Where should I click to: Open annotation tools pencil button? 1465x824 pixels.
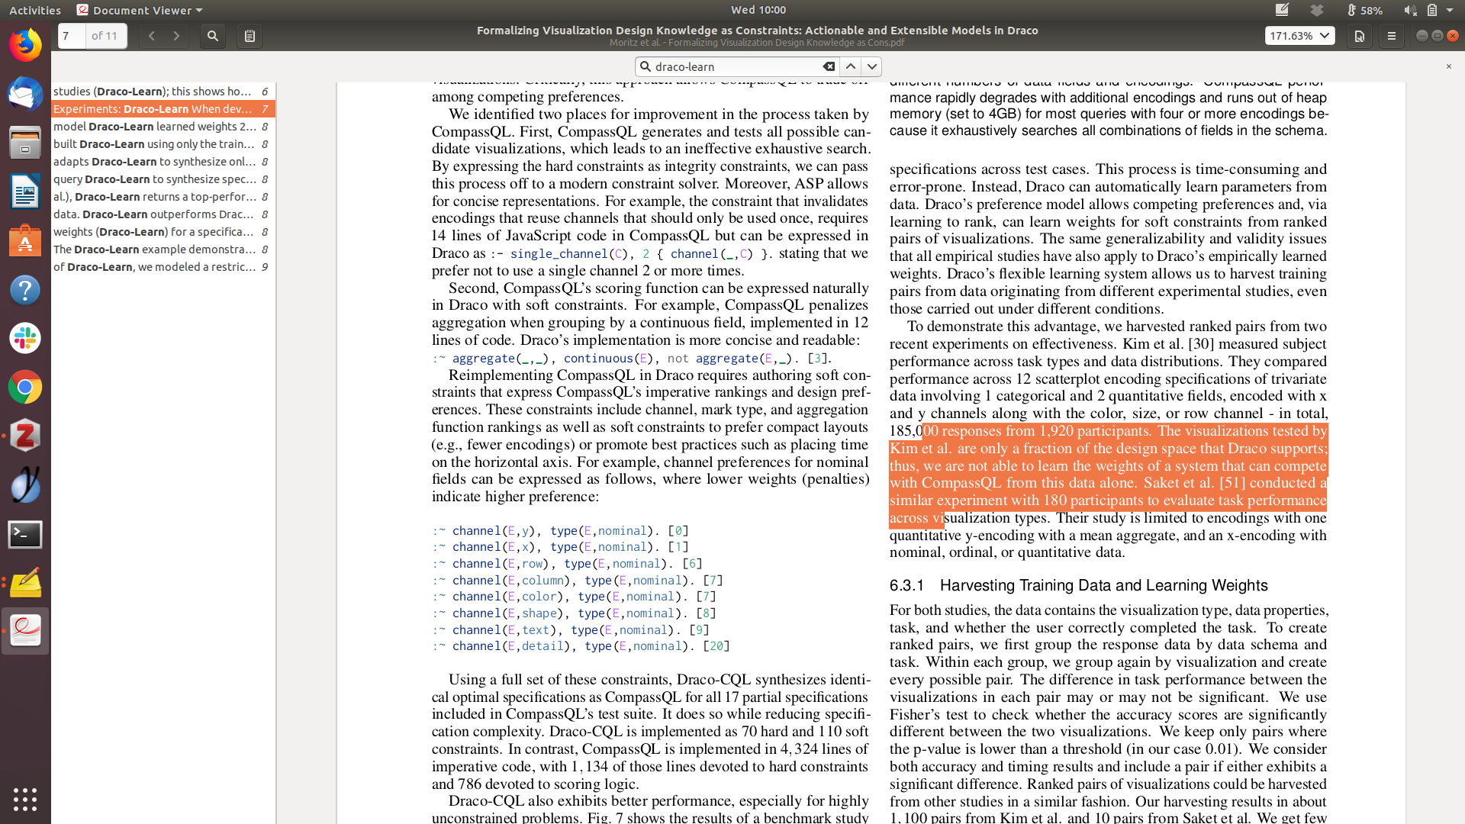pos(1360,36)
